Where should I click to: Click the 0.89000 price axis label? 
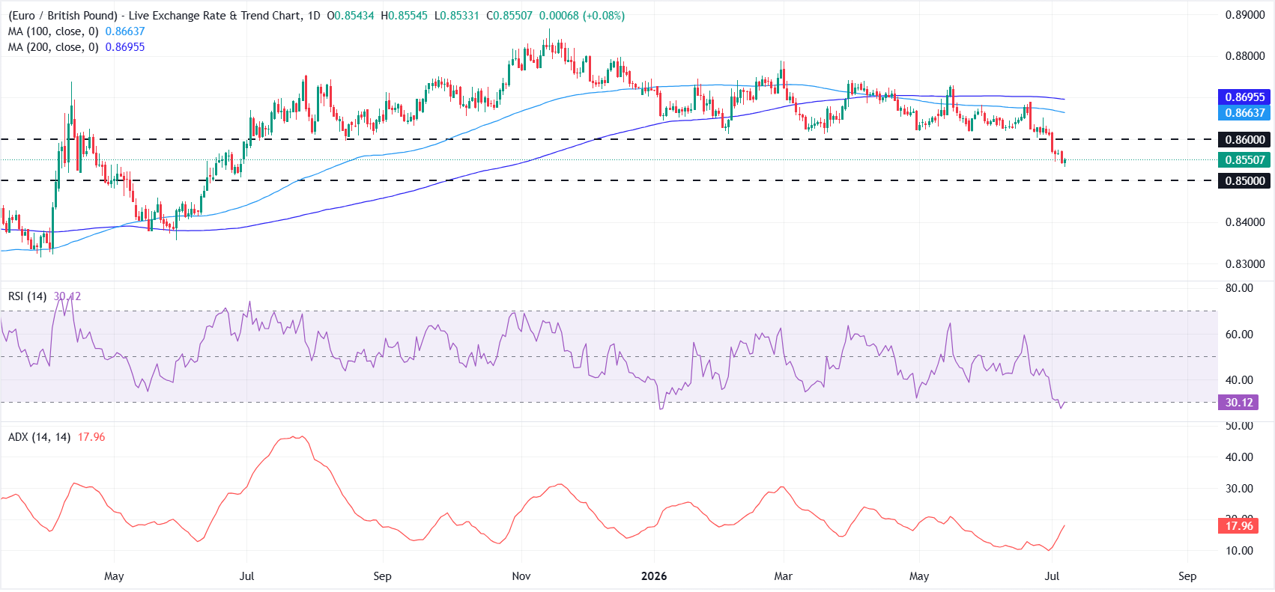1244,15
